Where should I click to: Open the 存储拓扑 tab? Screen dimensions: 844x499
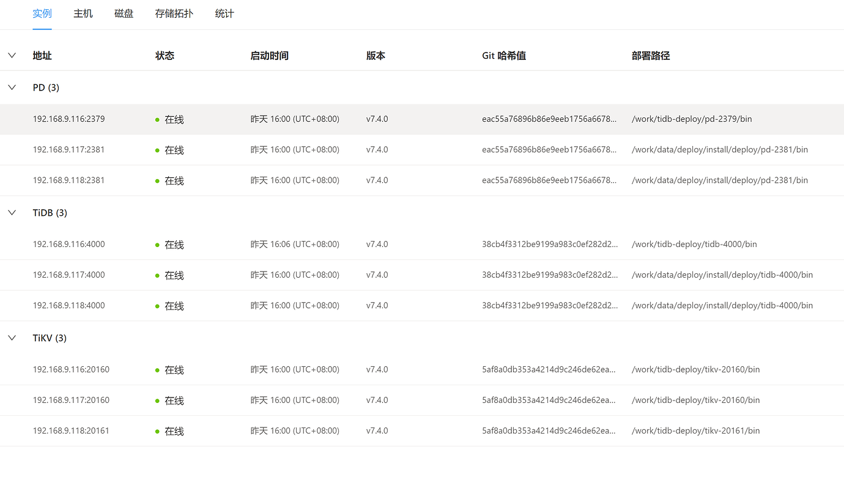coord(174,13)
